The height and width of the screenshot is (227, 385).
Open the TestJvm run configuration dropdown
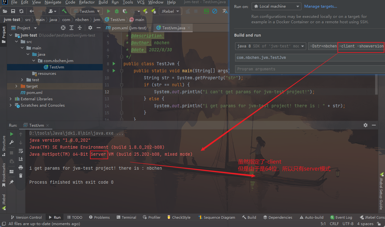(x=86, y=11)
